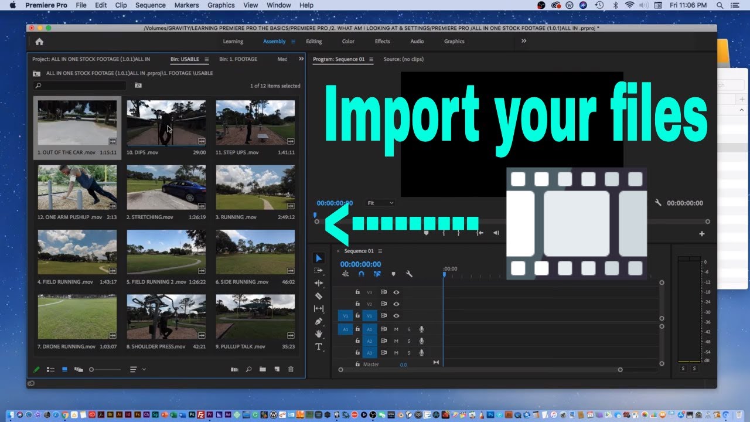Screen dimensions: 750x422
Task: Select 2. STRETCHING.mov thumbnail
Action: click(166, 187)
